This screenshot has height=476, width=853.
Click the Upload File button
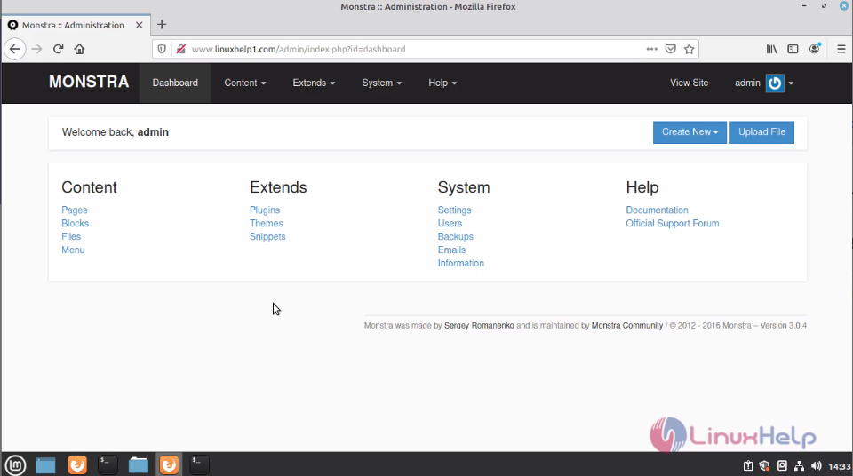(x=761, y=132)
